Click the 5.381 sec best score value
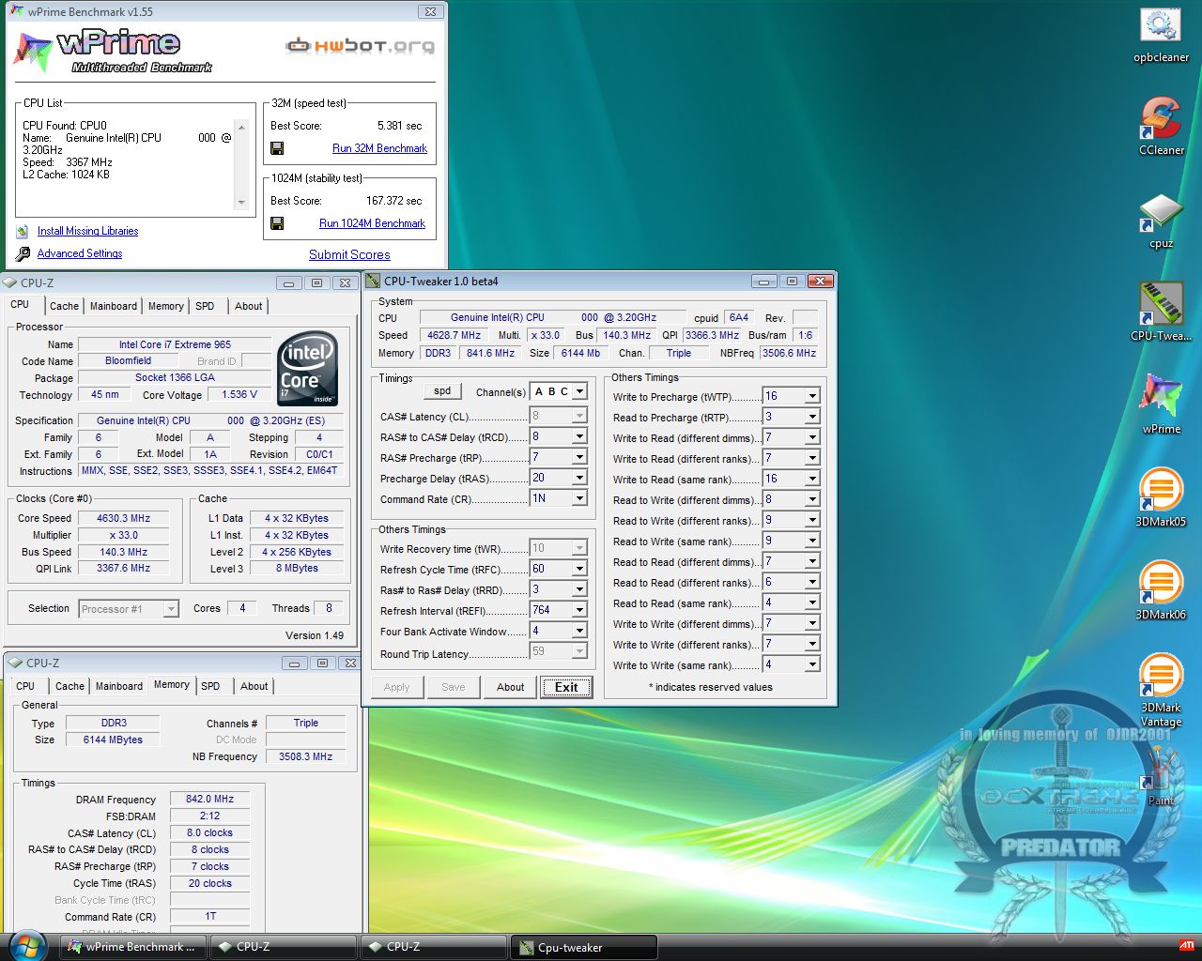The width and height of the screenshot is (1202, 961). (x=399, y=126)
